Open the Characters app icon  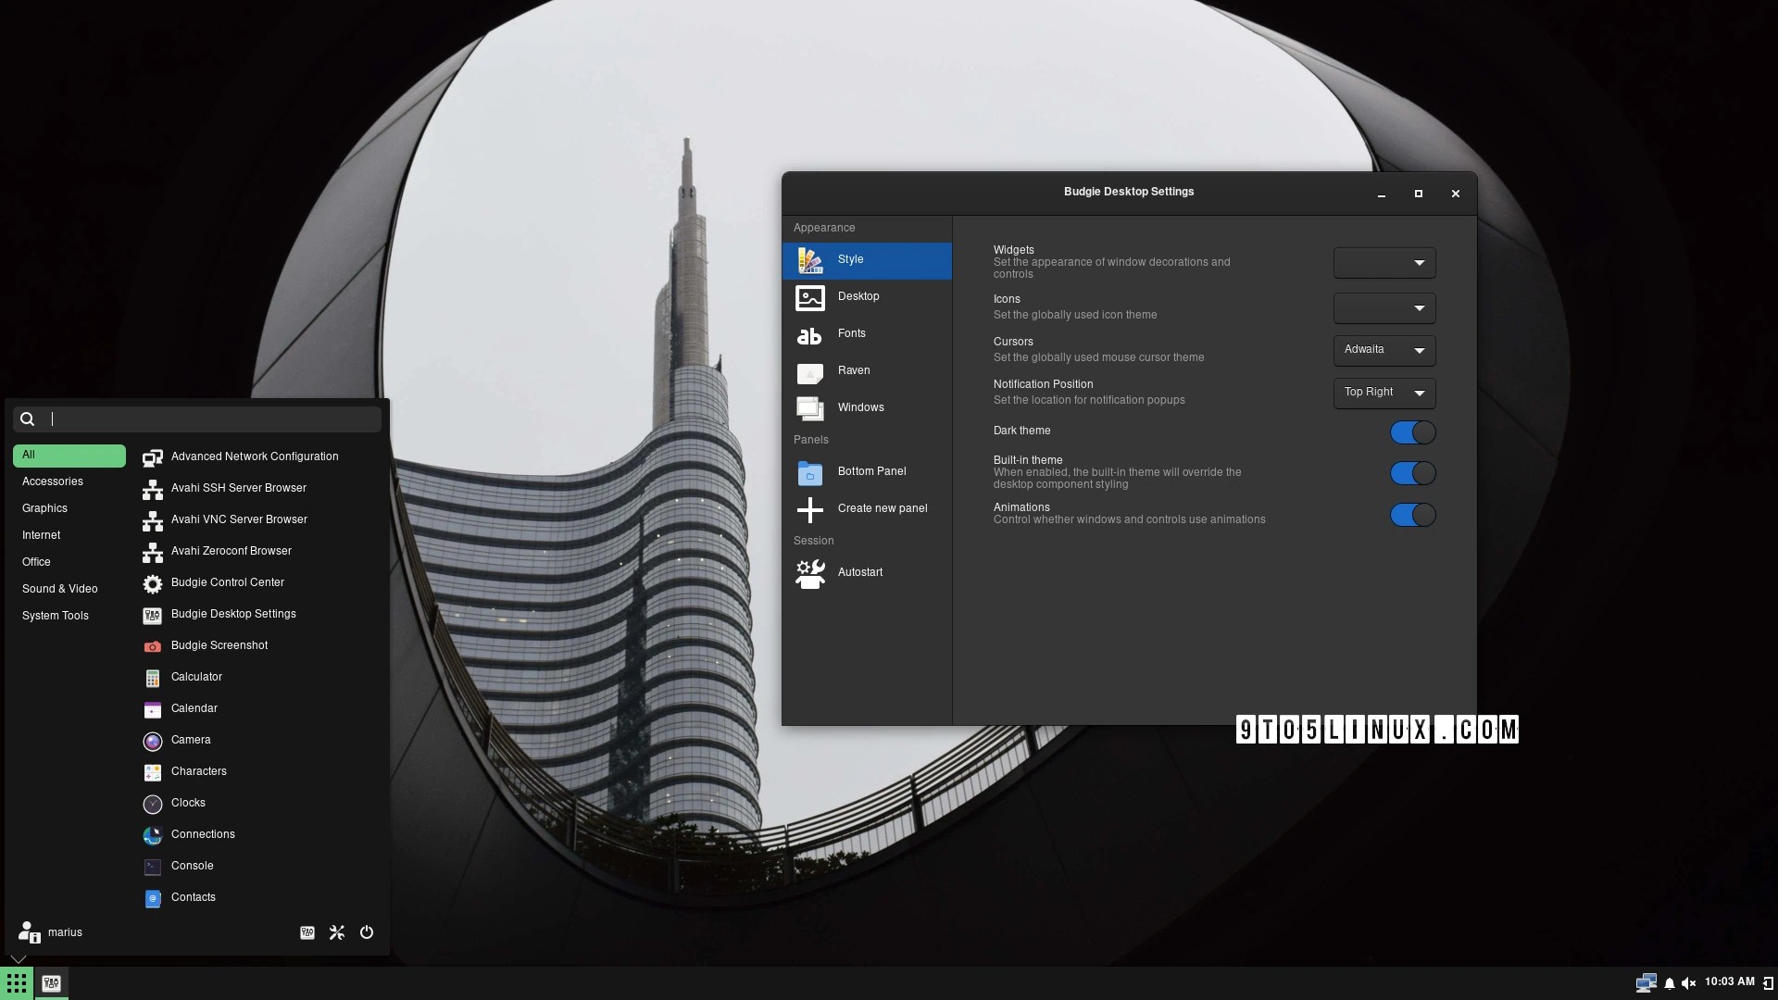tap(153, 771)
